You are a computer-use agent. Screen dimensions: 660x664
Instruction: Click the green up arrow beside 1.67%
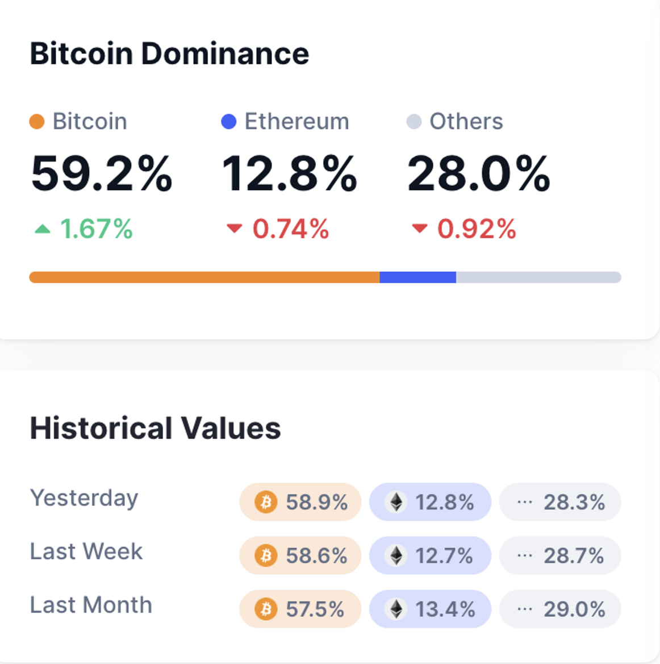coord(43,229)
